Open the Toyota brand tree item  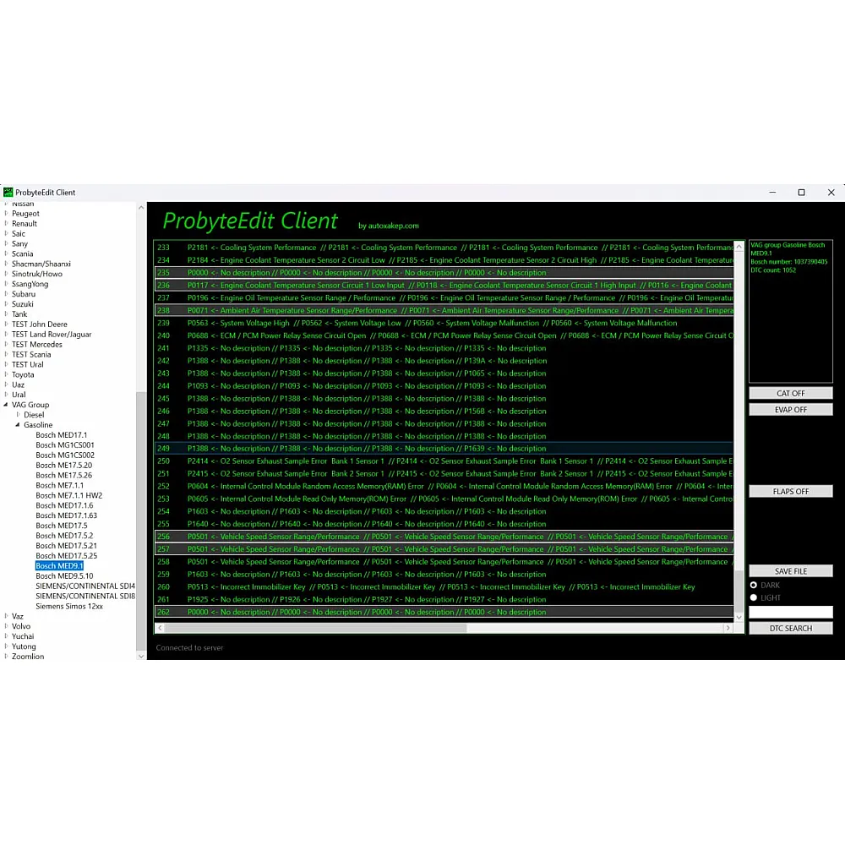click(23, 374)
